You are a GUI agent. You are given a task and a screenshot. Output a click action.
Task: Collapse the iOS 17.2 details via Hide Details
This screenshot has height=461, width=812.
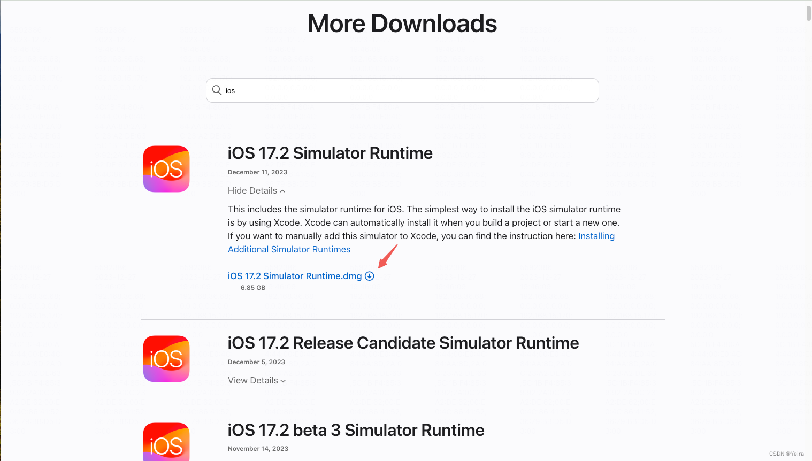(252, 190)
